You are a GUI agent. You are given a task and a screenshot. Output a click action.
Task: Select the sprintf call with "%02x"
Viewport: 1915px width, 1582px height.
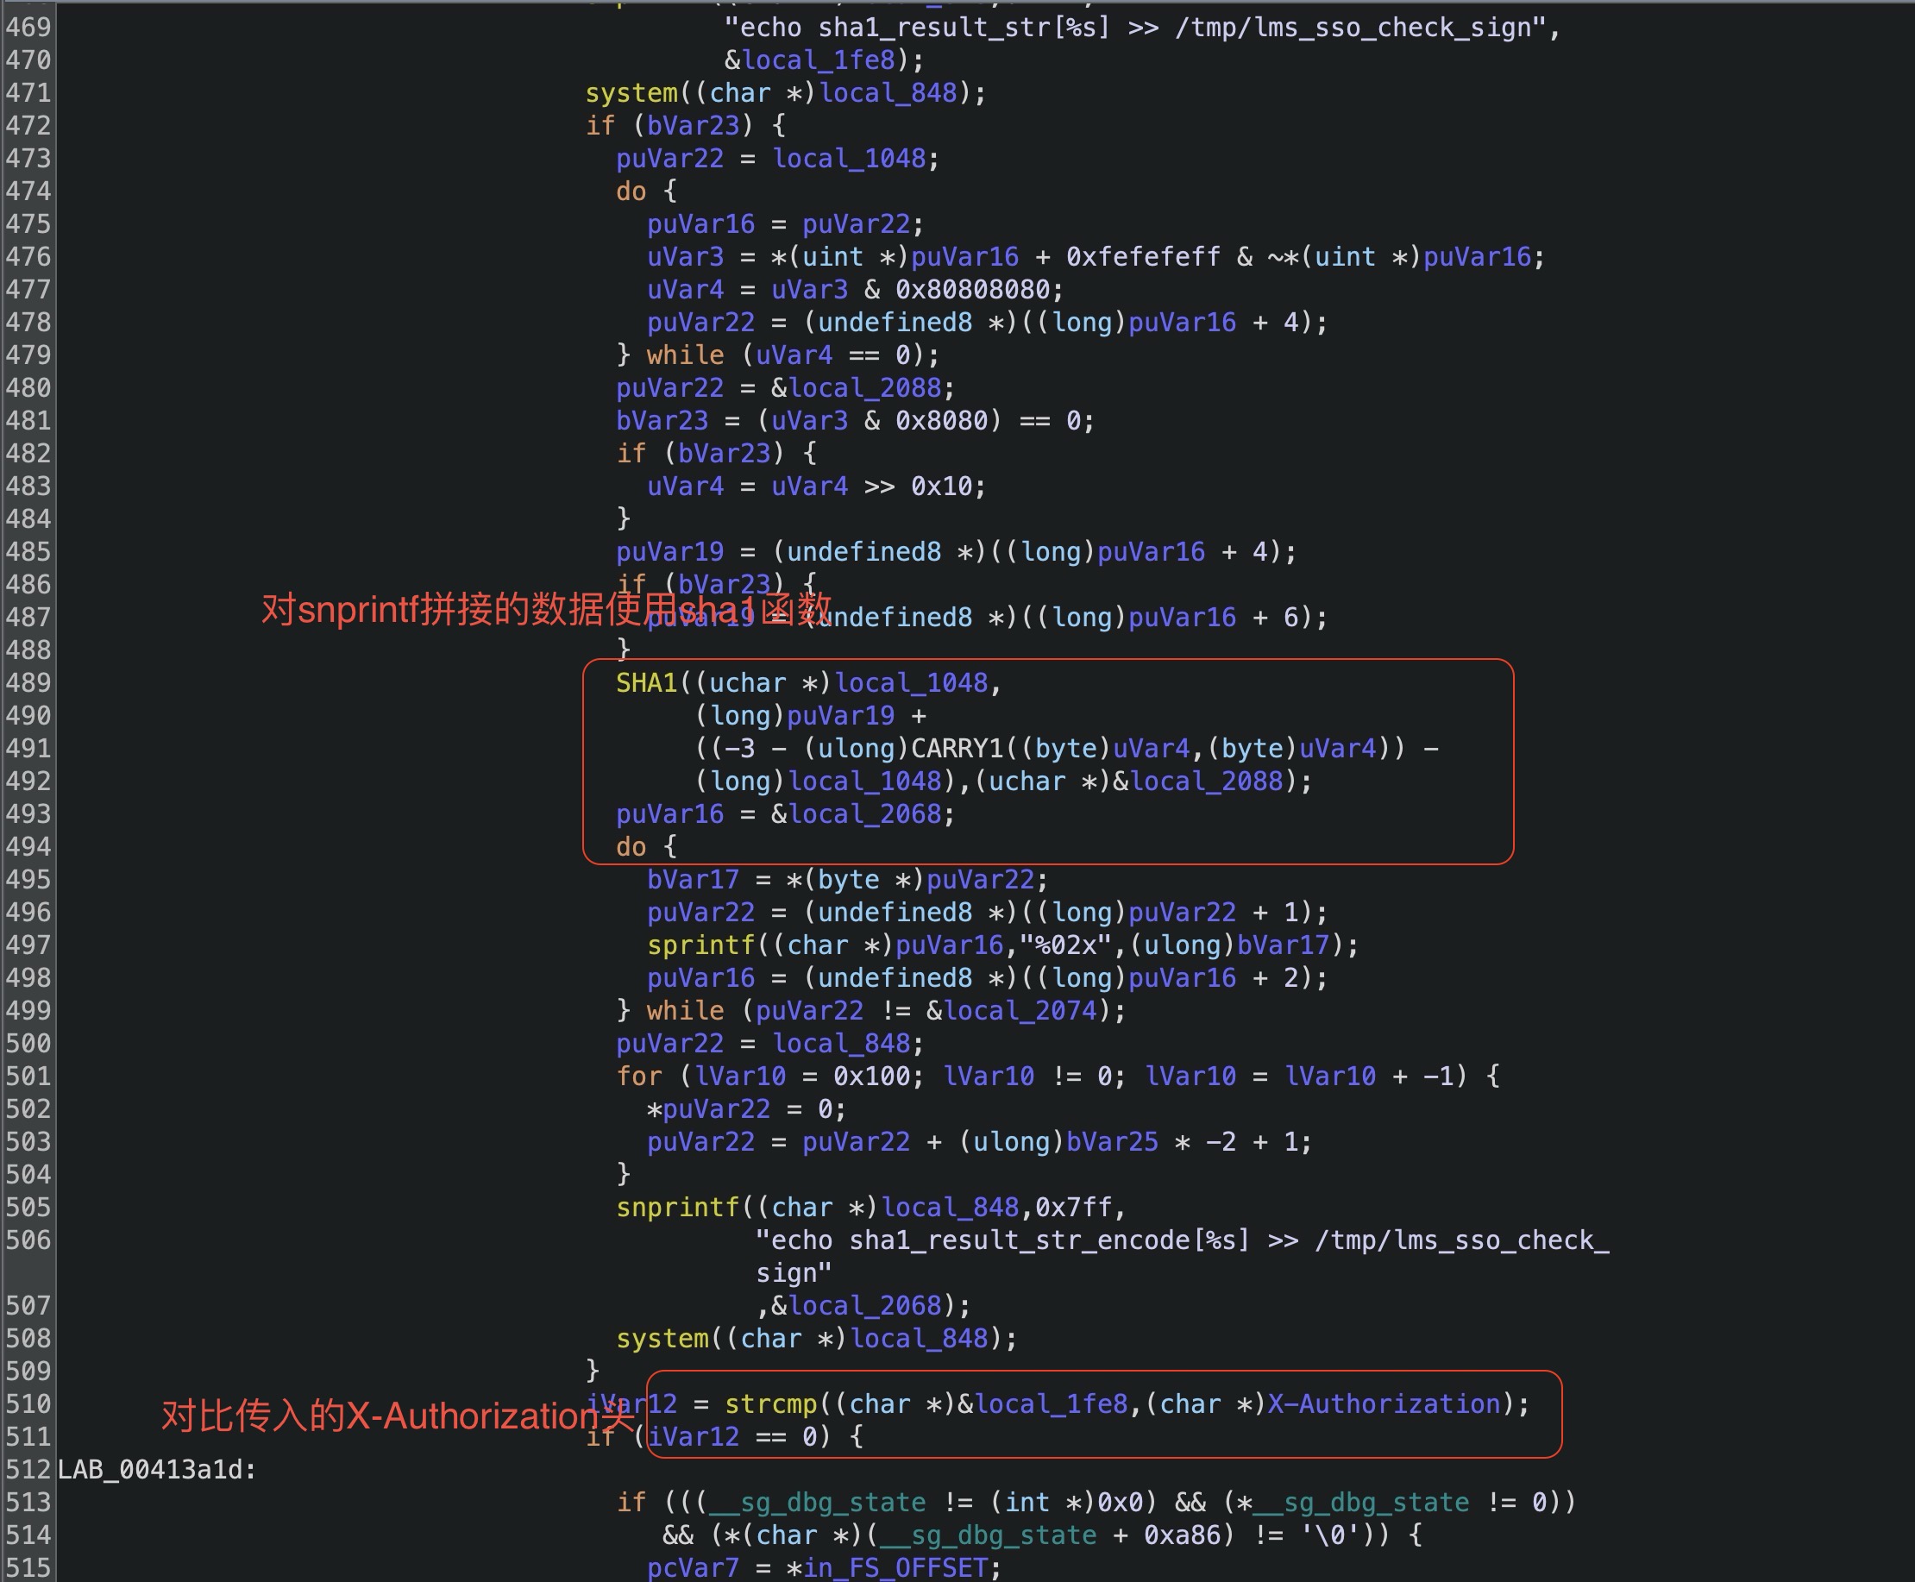(x=701, y=945)
